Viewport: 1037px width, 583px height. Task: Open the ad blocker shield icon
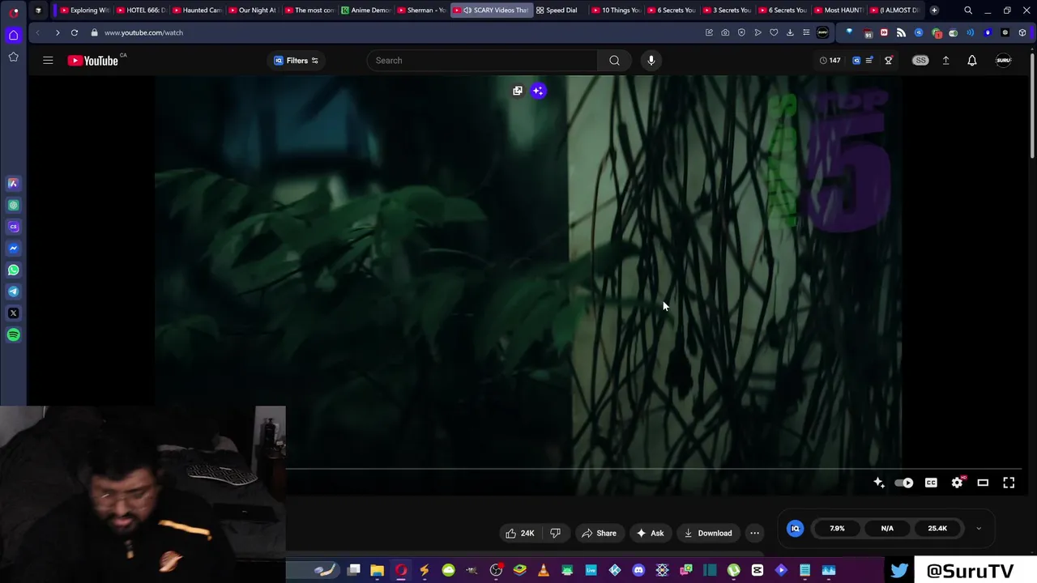coord(741,32)
